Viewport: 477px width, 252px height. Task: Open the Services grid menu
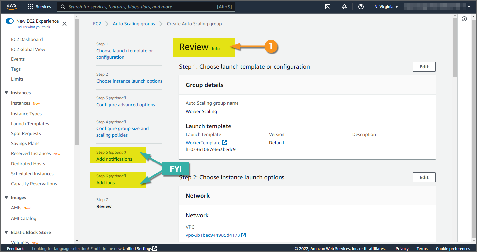[x=39, y=7]
